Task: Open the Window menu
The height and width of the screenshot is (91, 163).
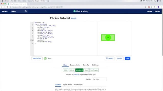Action: click(43, 1)
